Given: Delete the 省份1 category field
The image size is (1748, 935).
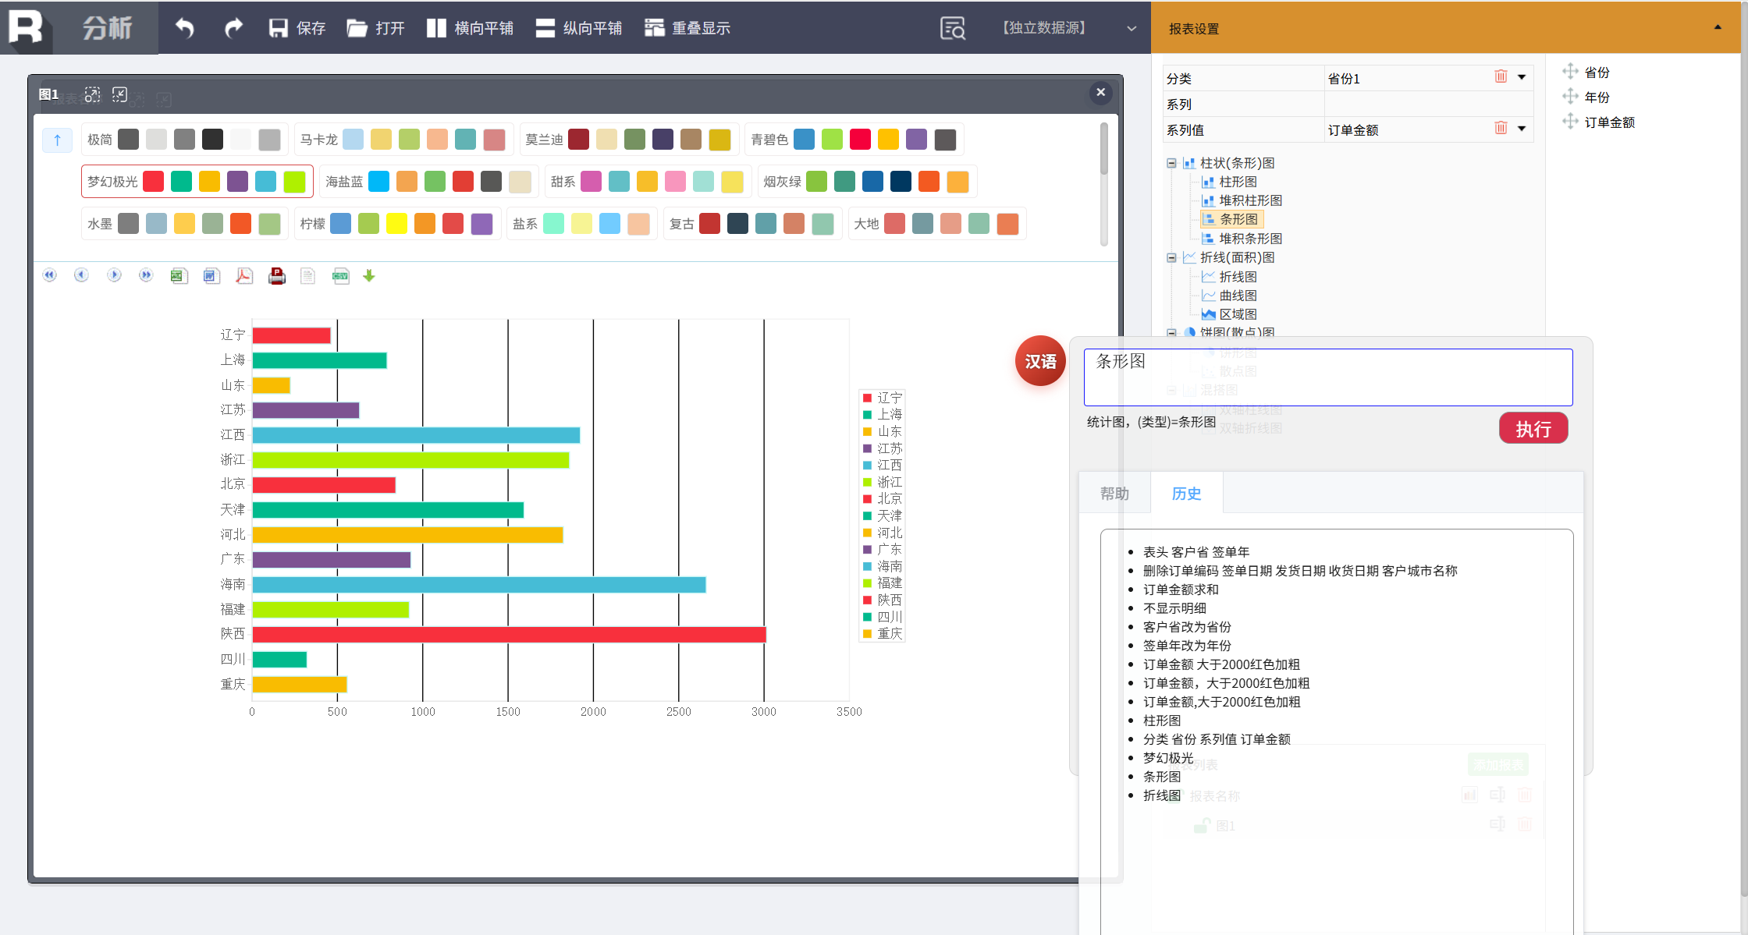Looking at the screenshot, I should point(1500,77).
